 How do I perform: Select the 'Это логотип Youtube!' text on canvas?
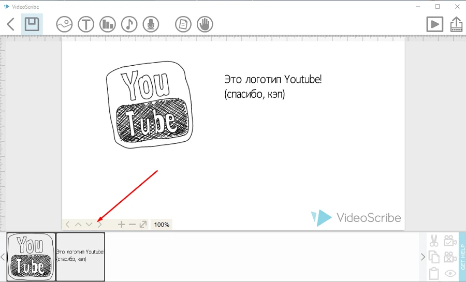pos(273,79)
